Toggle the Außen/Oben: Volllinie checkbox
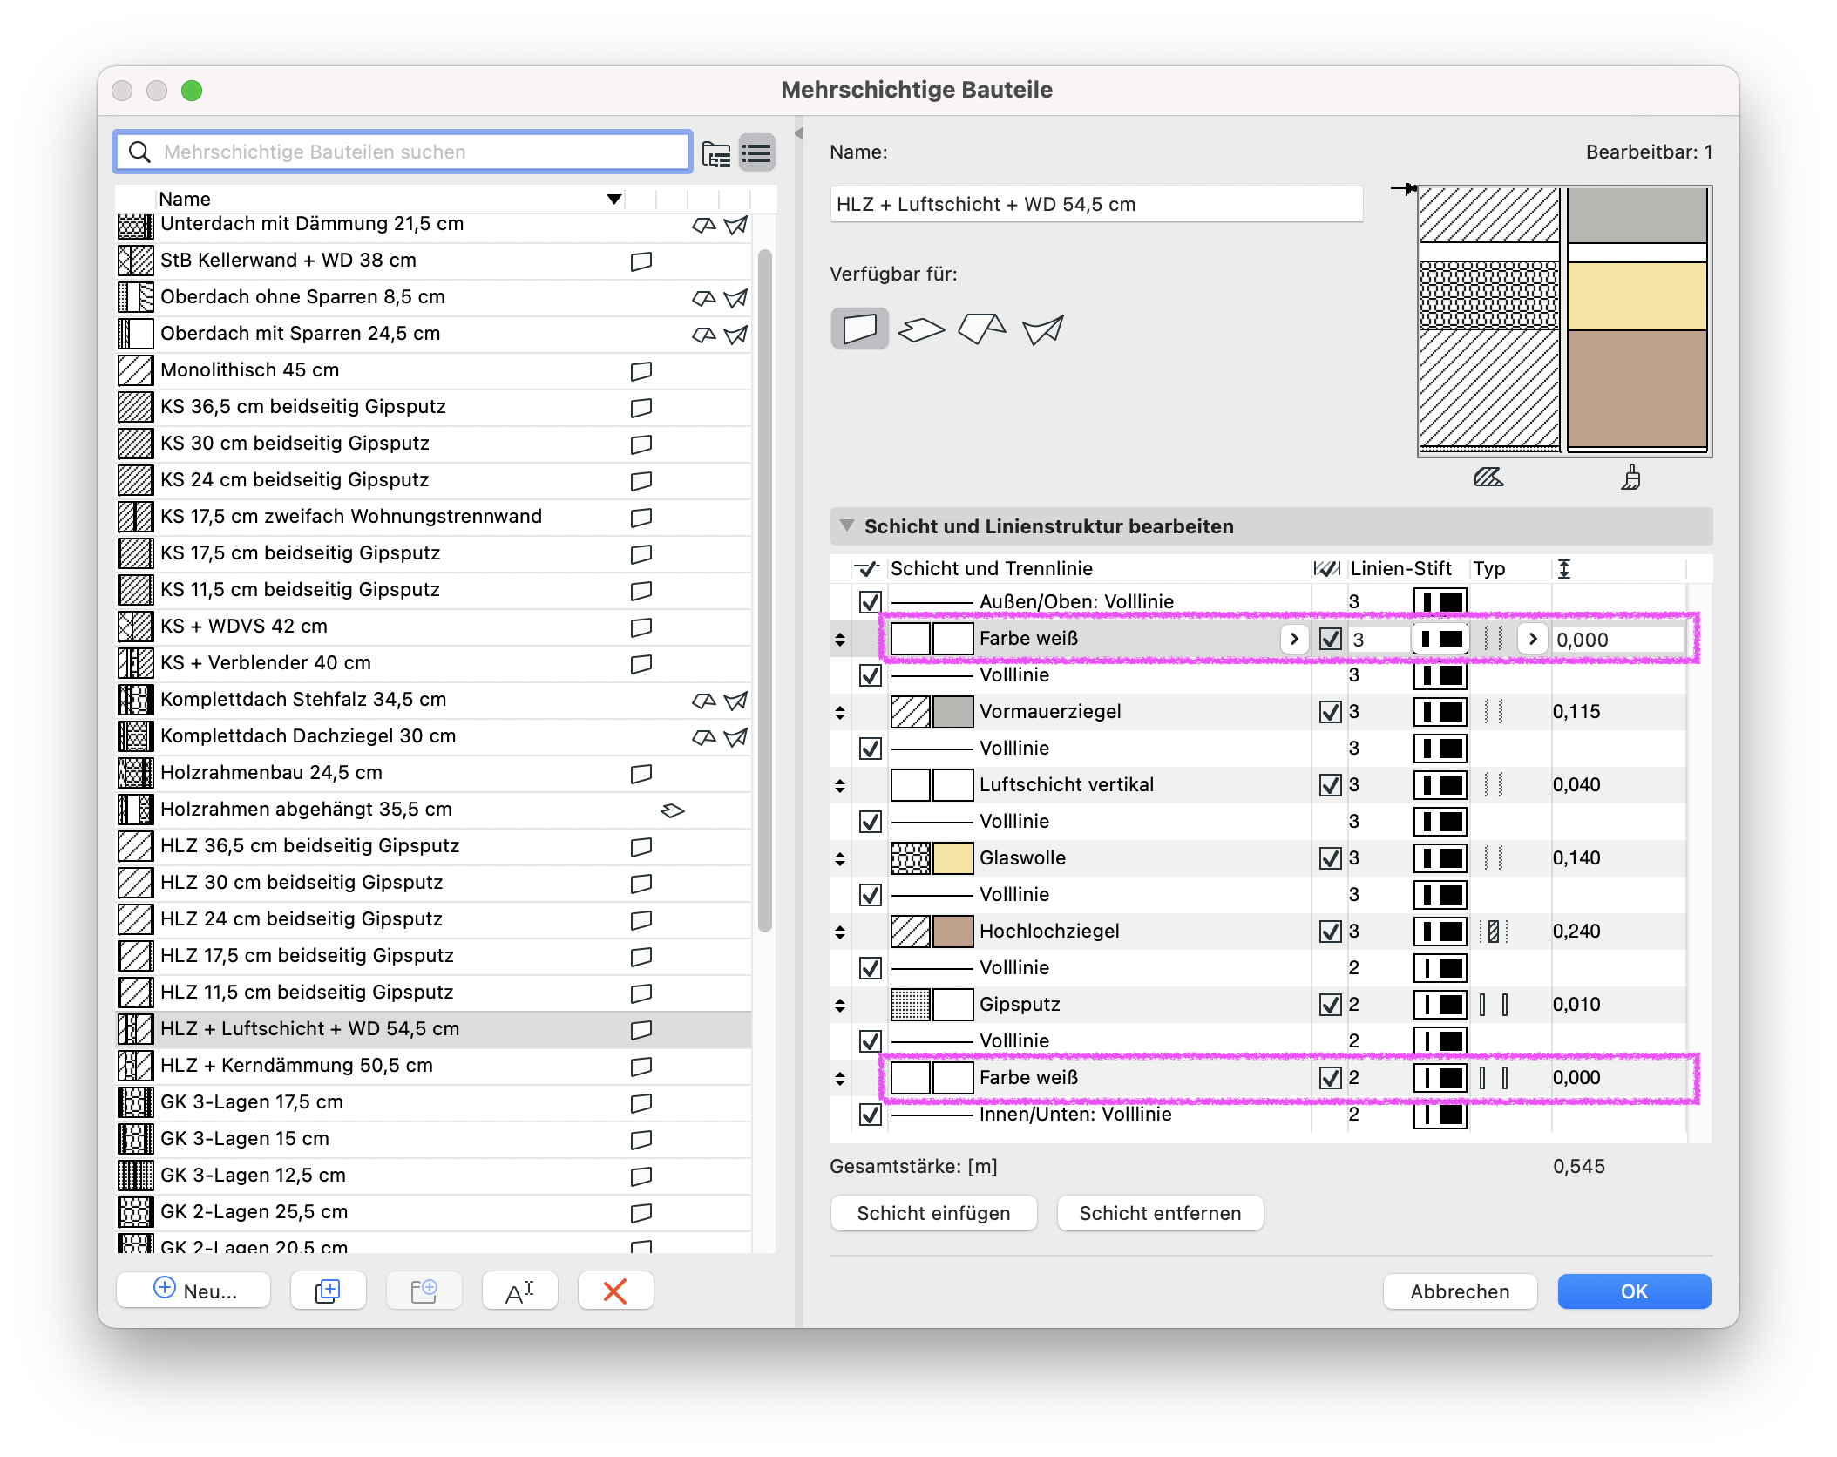Image resolution: width=1837 pixels, height=1457 pixels. click(x=870, y=601)
